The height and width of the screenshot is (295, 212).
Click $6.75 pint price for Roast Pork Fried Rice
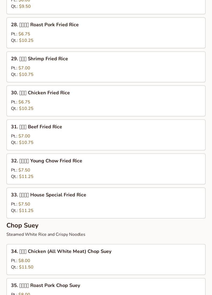24,34
